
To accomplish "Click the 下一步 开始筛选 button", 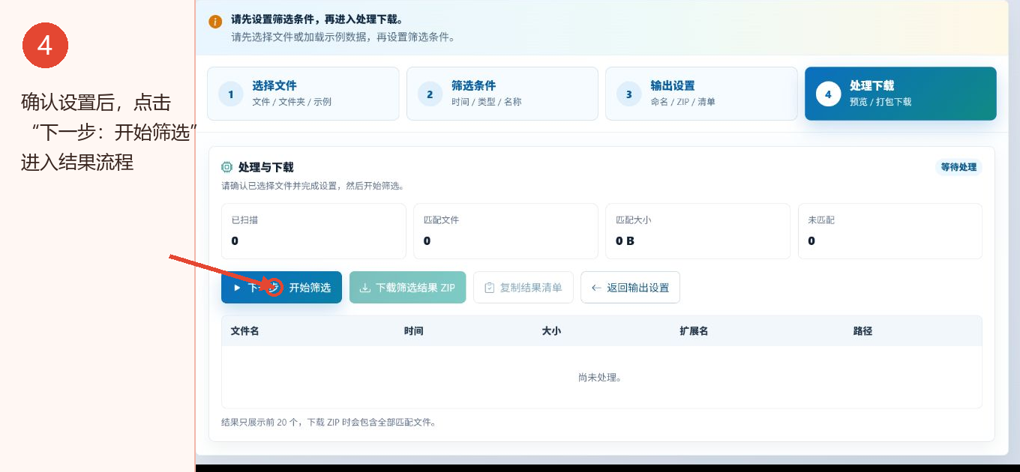I will coord(281,288).
